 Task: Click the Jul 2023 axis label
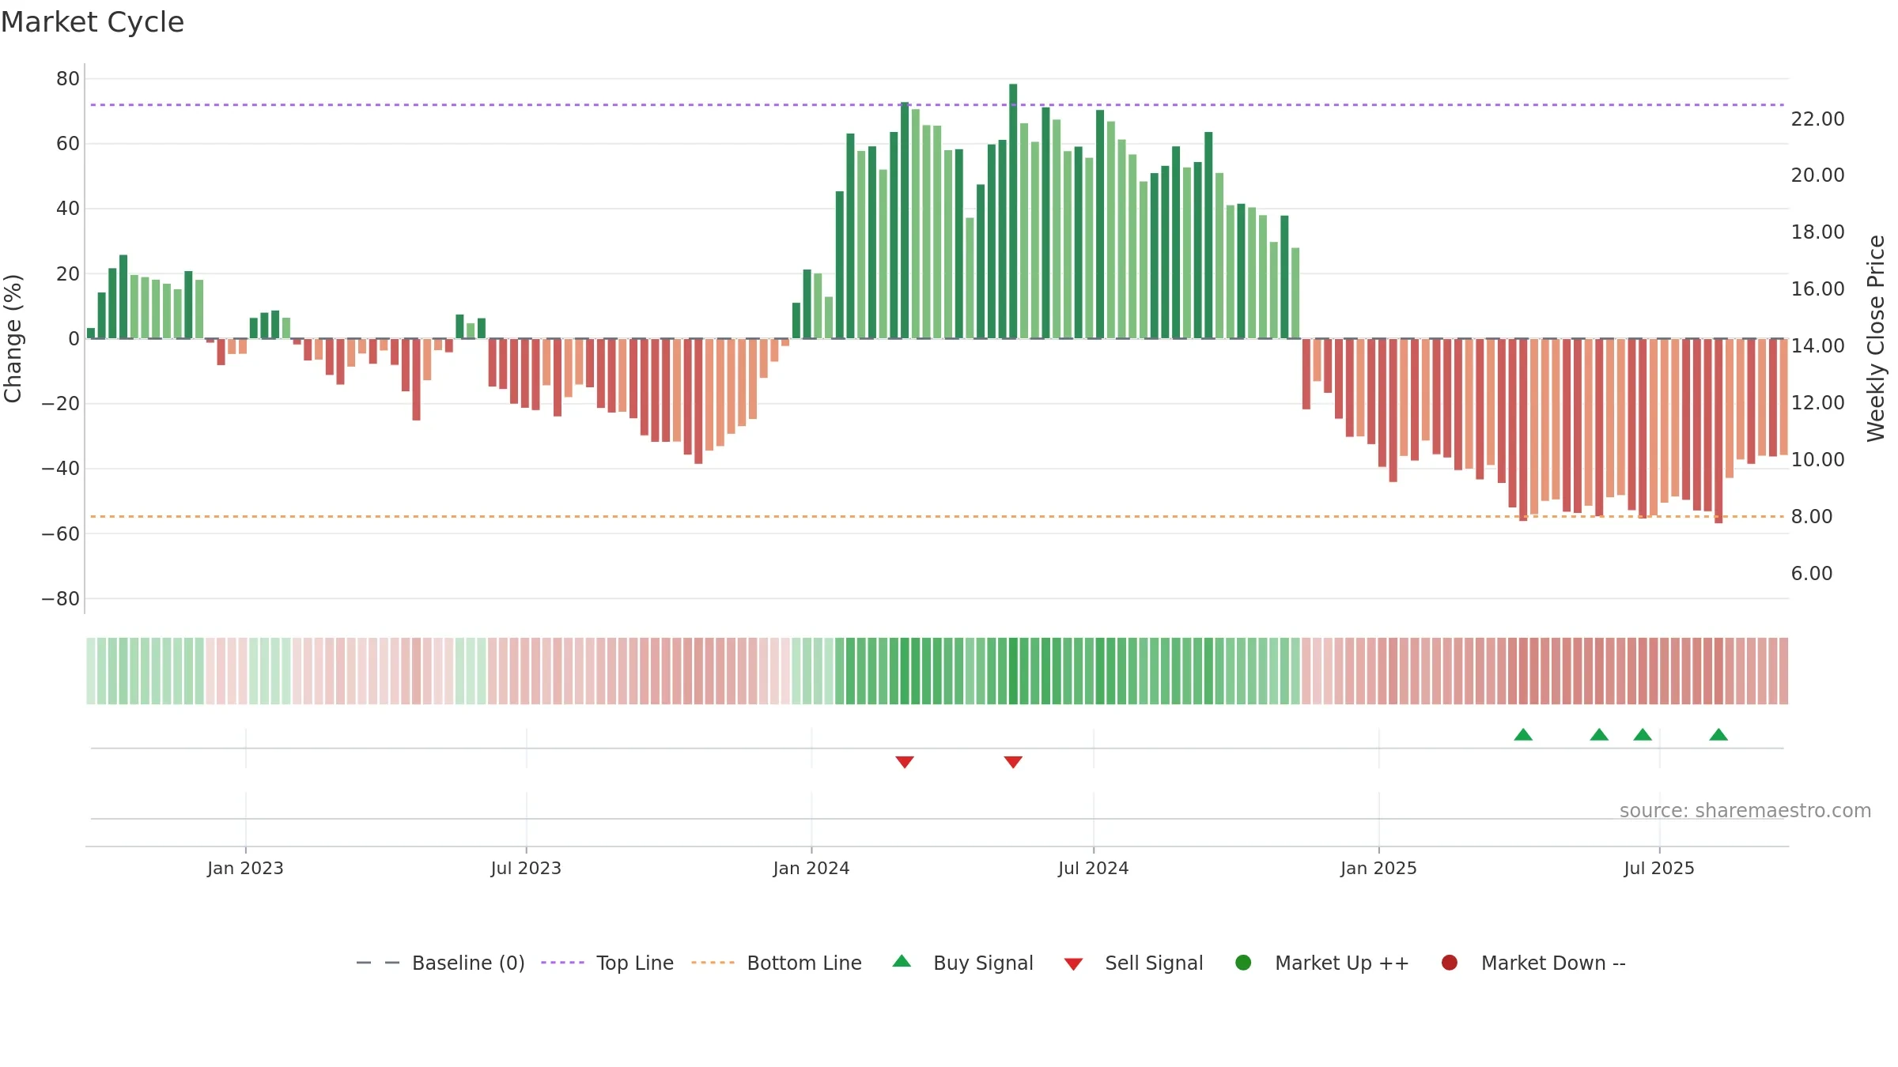click(526, 868)
